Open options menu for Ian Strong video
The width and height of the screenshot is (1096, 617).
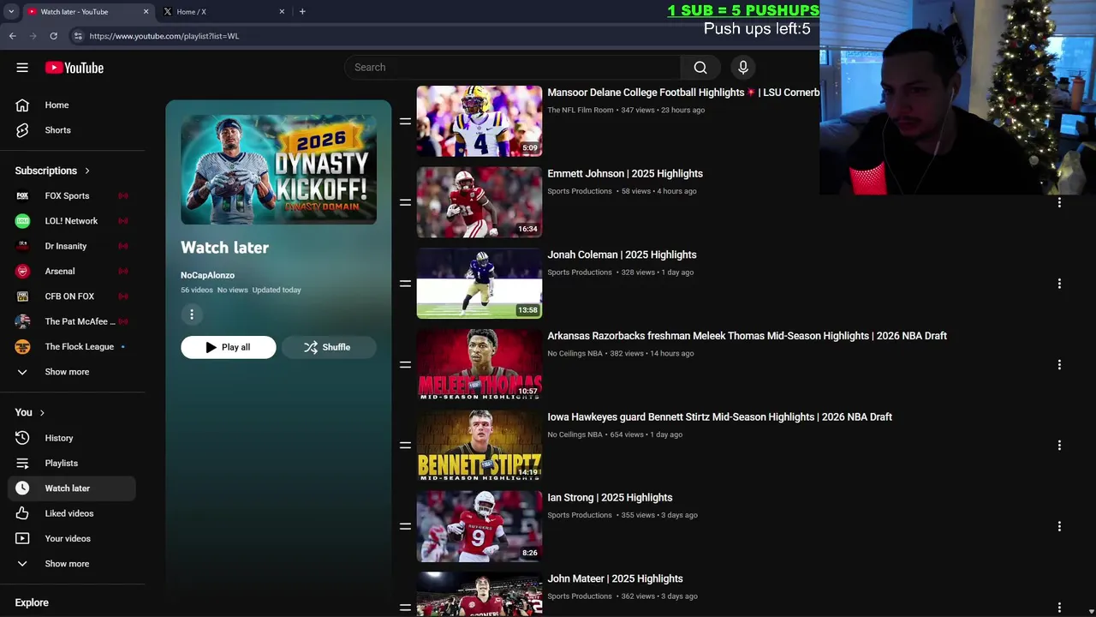click(1059, 526)
